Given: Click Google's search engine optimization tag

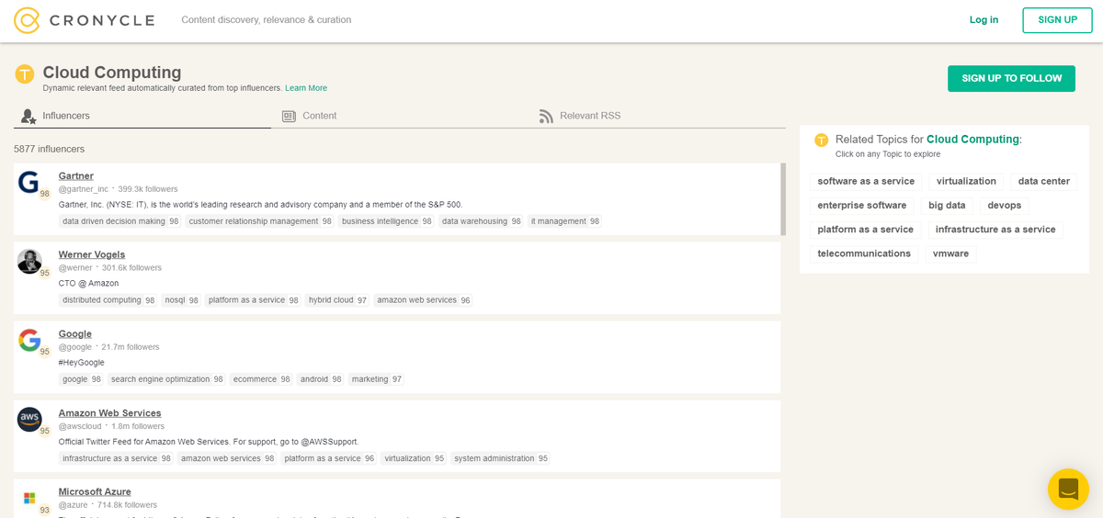Looking at the screenshot, I should (x=166, y=379).
